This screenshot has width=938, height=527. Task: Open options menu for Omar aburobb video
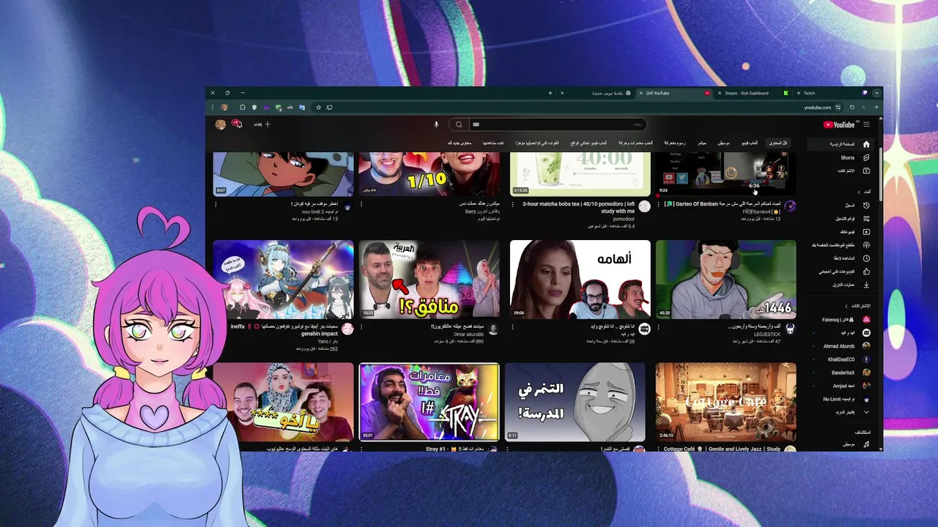click(362, 327)
